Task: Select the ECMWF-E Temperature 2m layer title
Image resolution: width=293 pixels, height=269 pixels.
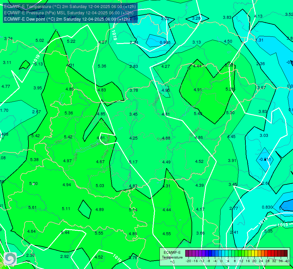Action: click(x=70, y=7)
